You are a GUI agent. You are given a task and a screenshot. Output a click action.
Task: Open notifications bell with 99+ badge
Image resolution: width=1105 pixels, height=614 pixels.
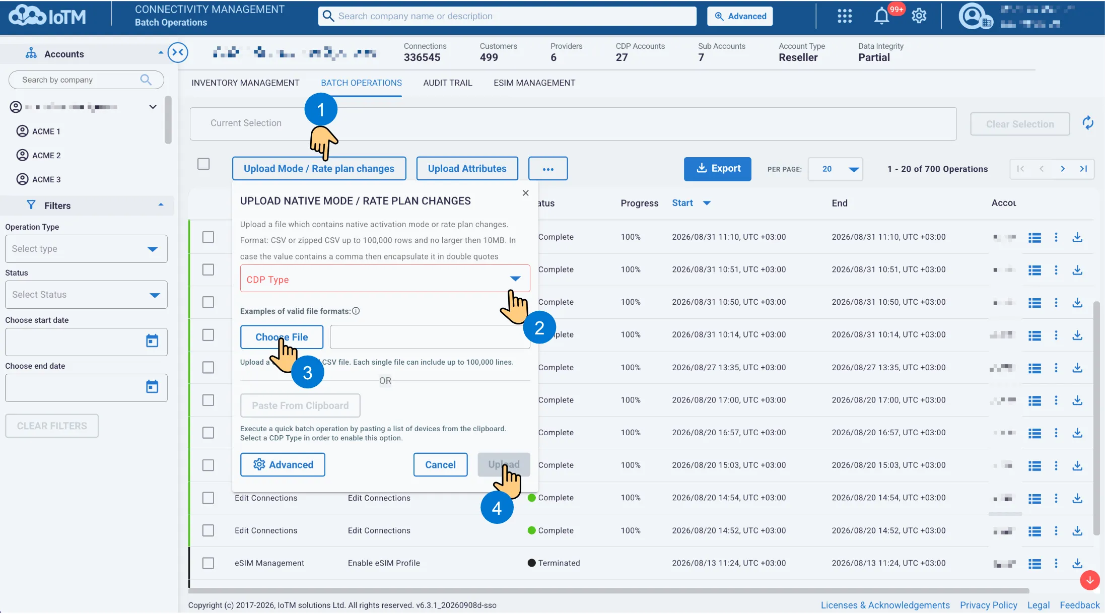881,16
